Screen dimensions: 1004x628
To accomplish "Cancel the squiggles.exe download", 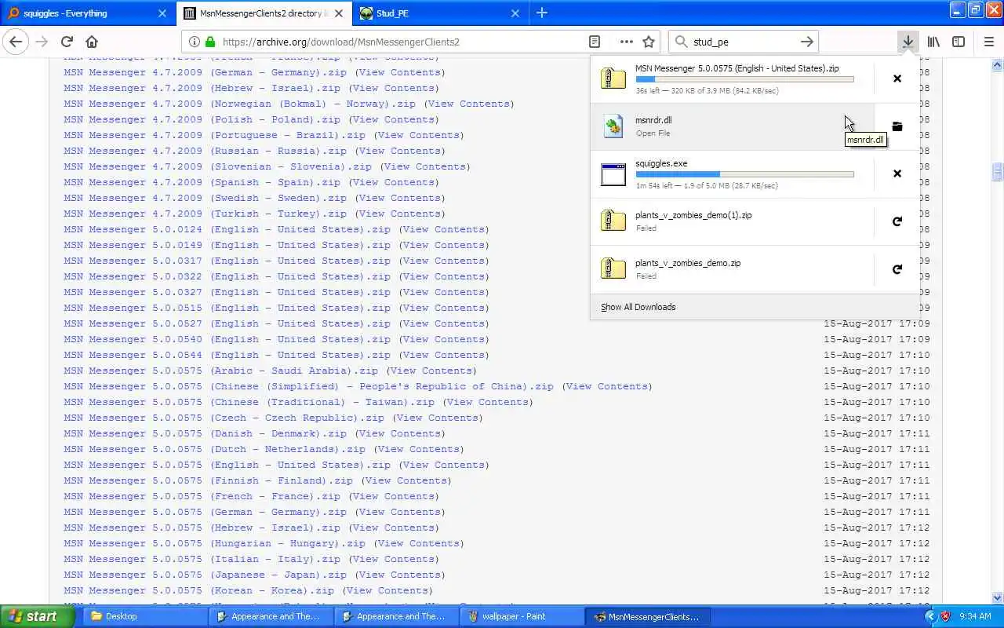I will click(897, 173).
